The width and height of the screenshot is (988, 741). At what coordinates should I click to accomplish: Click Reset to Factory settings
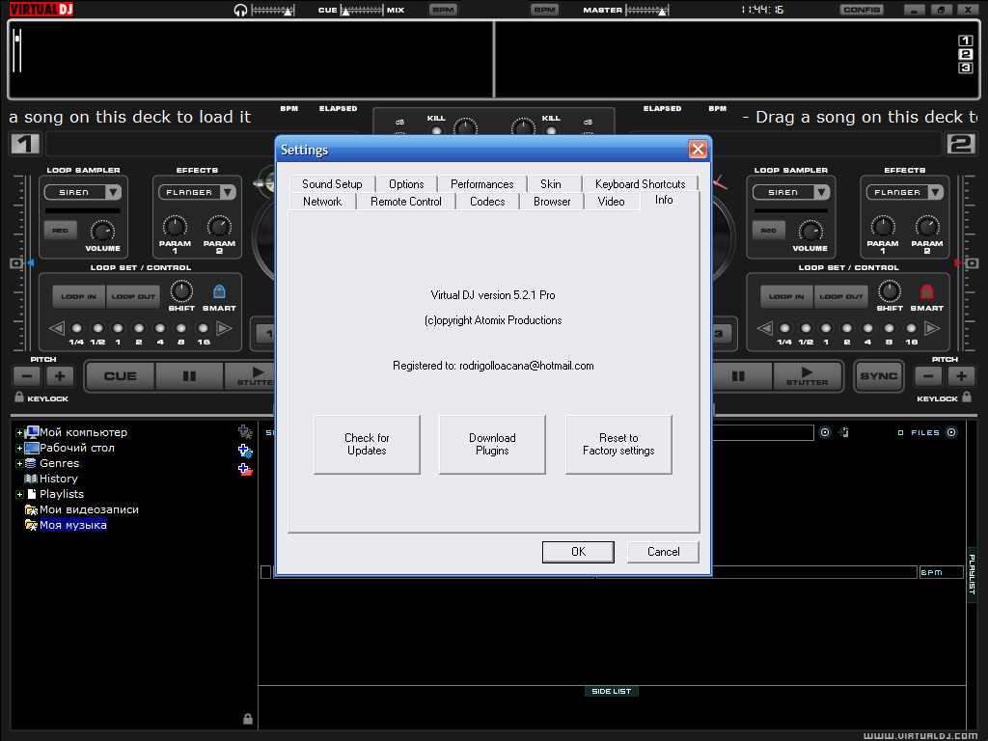pos(618,444)
